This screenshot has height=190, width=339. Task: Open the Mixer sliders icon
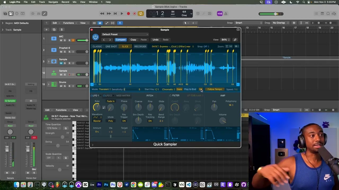click(x=39, y=14)
